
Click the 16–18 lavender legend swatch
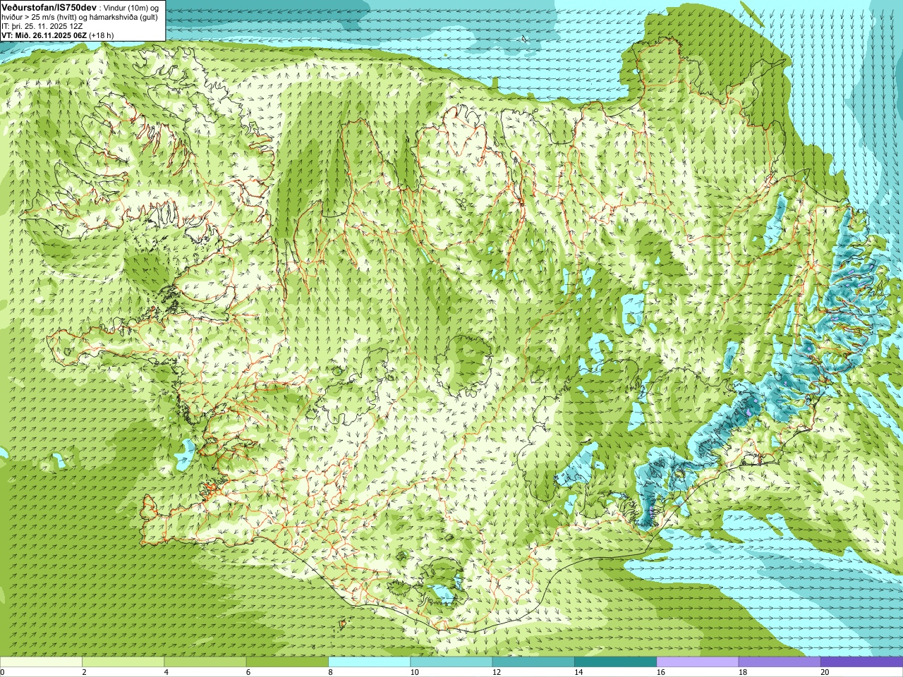pos(698,662)
